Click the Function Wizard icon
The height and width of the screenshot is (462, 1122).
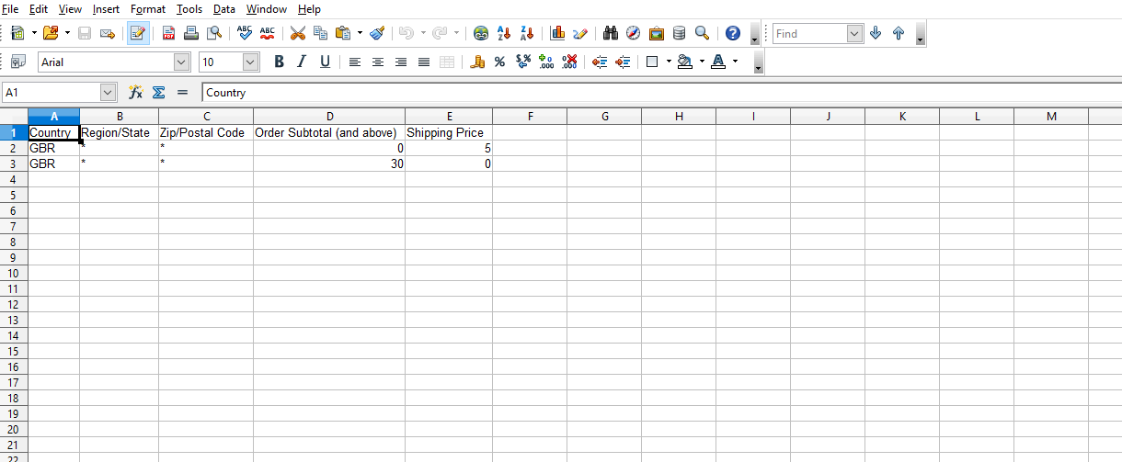(135, 93)
